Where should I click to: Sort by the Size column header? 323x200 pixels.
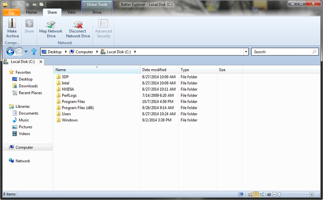229,69
